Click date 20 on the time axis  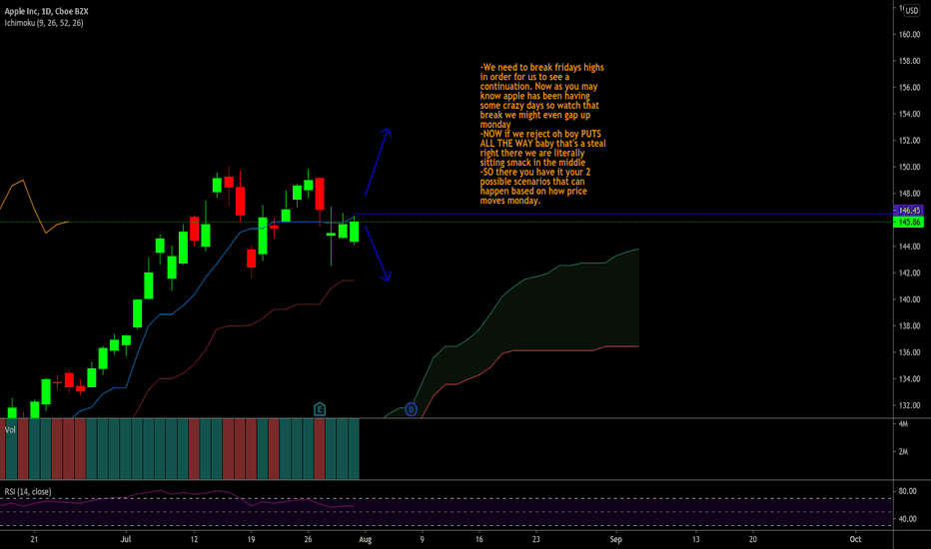[753, 539]
